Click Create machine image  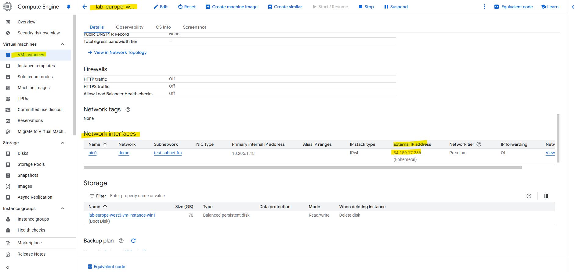[x=232, y=7]
